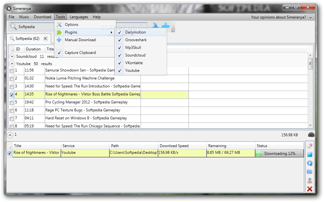Sort downloads by Remaining column
Viewport: 324px width, 202px height.
tap(231, 146)
